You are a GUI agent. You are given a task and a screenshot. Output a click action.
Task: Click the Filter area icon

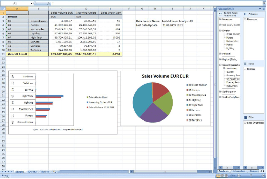coord(245,117)
